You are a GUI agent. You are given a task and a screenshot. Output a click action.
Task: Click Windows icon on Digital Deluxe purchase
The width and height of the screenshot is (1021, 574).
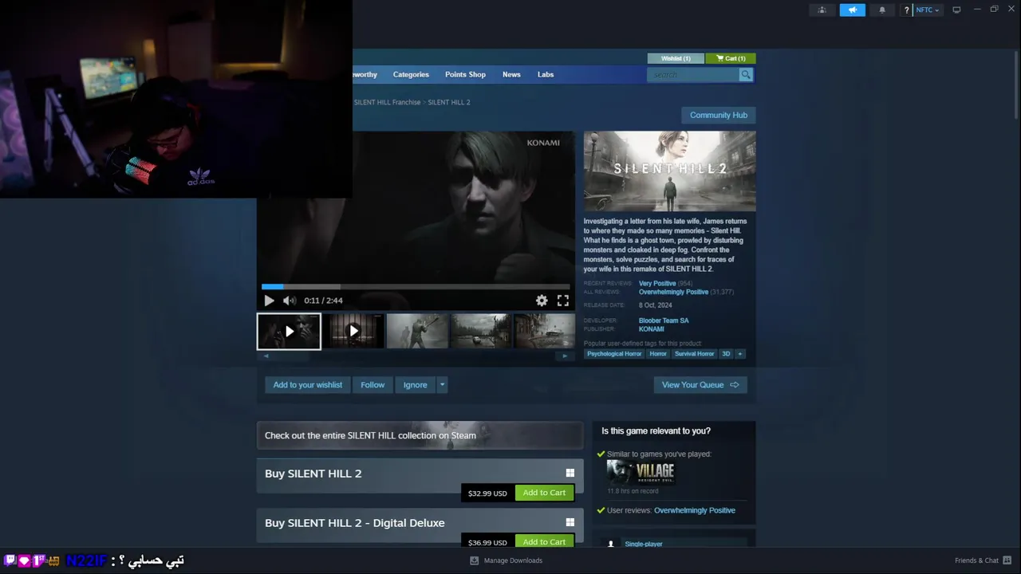(570, 522)
